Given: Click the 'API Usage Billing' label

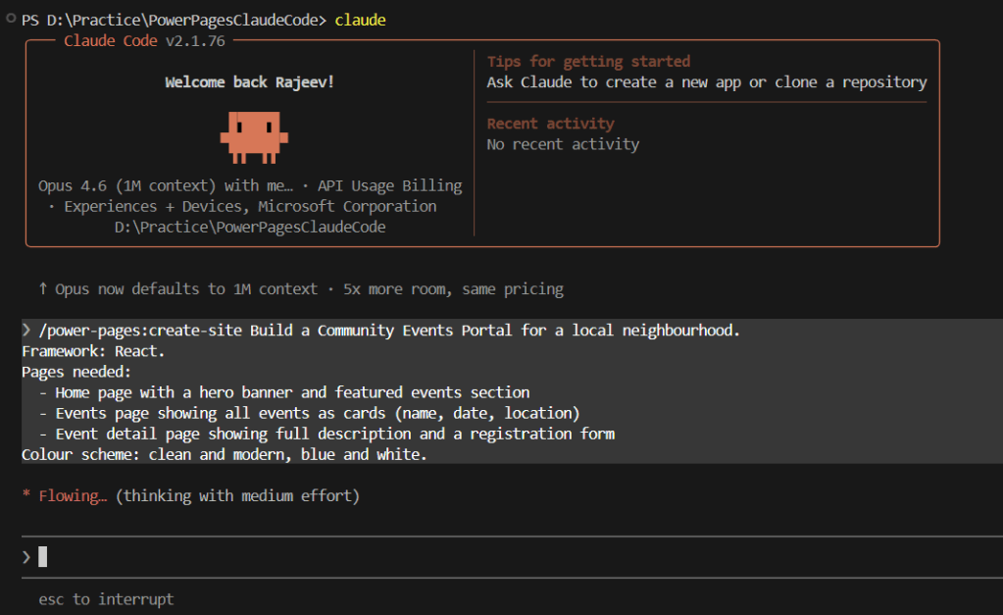Looking at the screenshot, I should coord(389,185).
